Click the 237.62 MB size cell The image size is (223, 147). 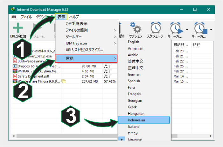(x=90, y=81)
